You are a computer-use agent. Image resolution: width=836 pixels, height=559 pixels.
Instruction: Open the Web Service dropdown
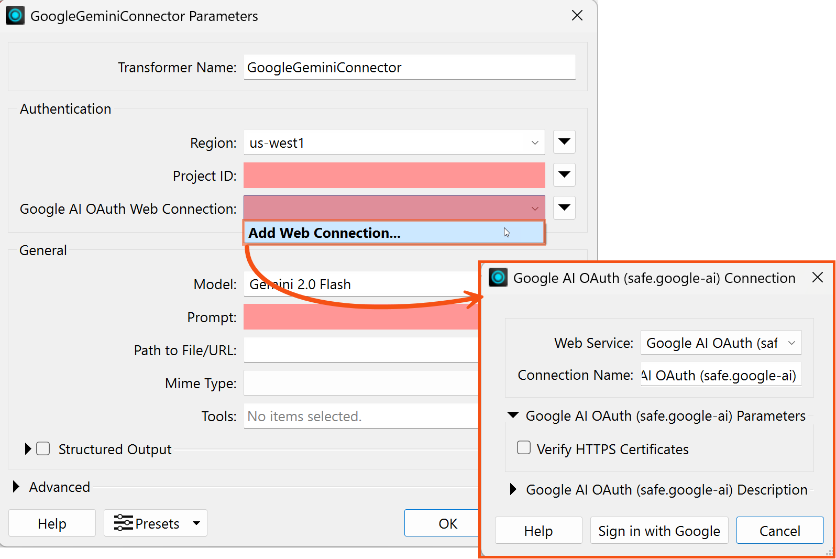click(x=721, y=343)
